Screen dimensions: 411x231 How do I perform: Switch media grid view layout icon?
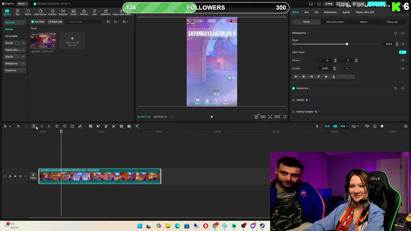(x=108, y=22)
